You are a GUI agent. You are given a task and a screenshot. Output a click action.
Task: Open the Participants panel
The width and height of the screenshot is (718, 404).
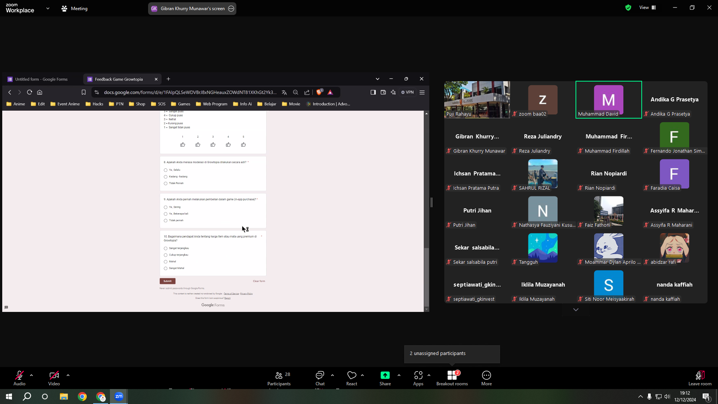coord(279,378)
